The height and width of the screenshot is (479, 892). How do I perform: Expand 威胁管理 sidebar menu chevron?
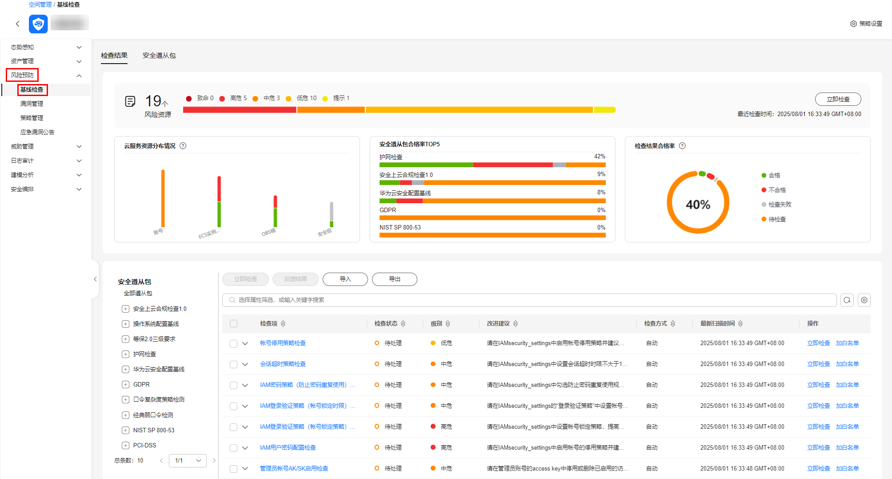[79, 146]
